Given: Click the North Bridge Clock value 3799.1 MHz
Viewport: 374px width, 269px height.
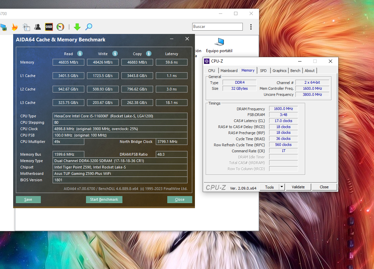Looking at the screenshot, I should click(172, 142).
